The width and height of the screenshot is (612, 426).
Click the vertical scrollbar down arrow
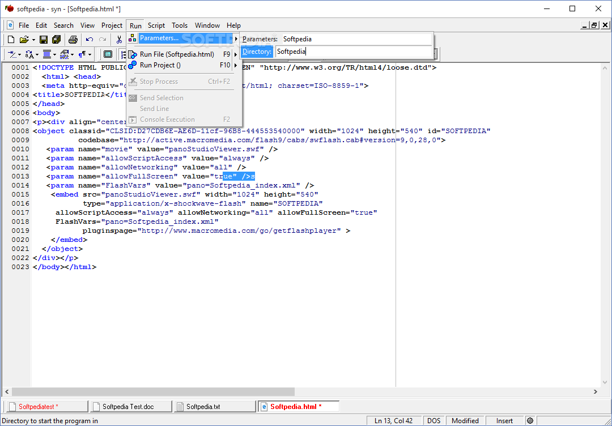pyautogui.click(x=605, y=383)
